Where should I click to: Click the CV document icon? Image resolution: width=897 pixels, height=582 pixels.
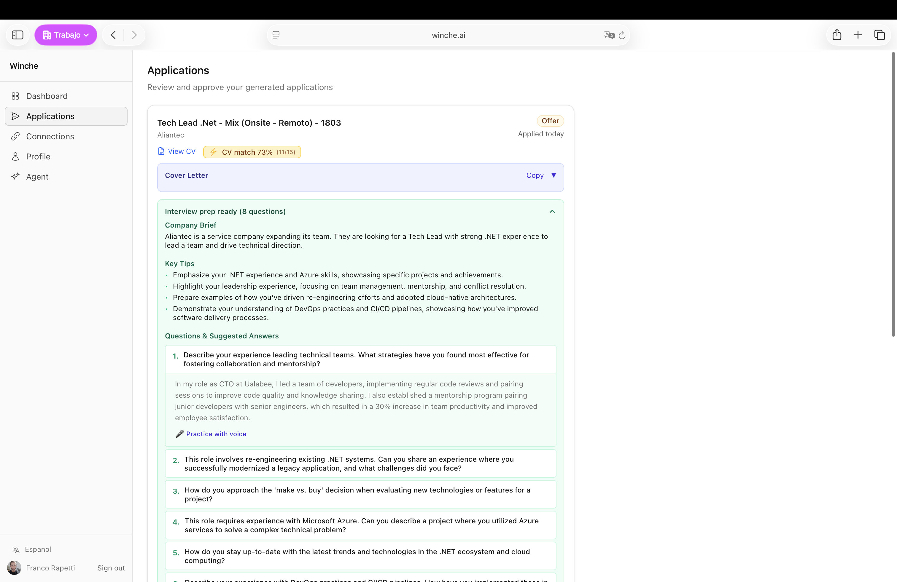point(161,151)
